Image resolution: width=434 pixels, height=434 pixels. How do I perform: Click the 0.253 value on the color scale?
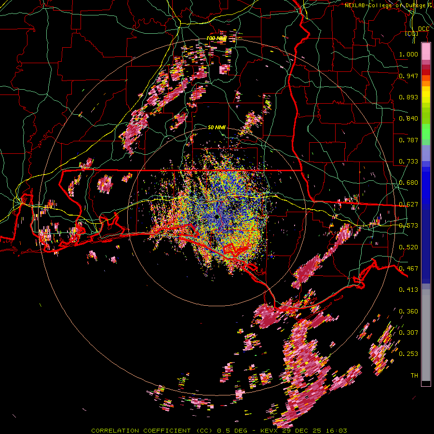[x=408, y=354]
